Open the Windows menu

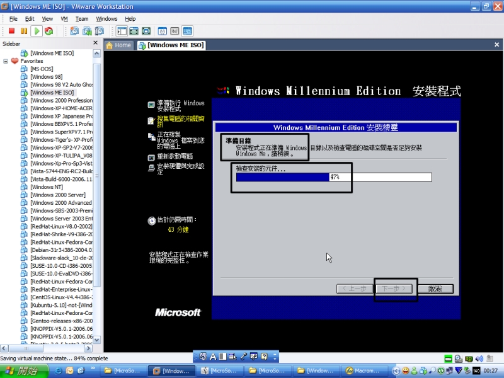point(106,19)
